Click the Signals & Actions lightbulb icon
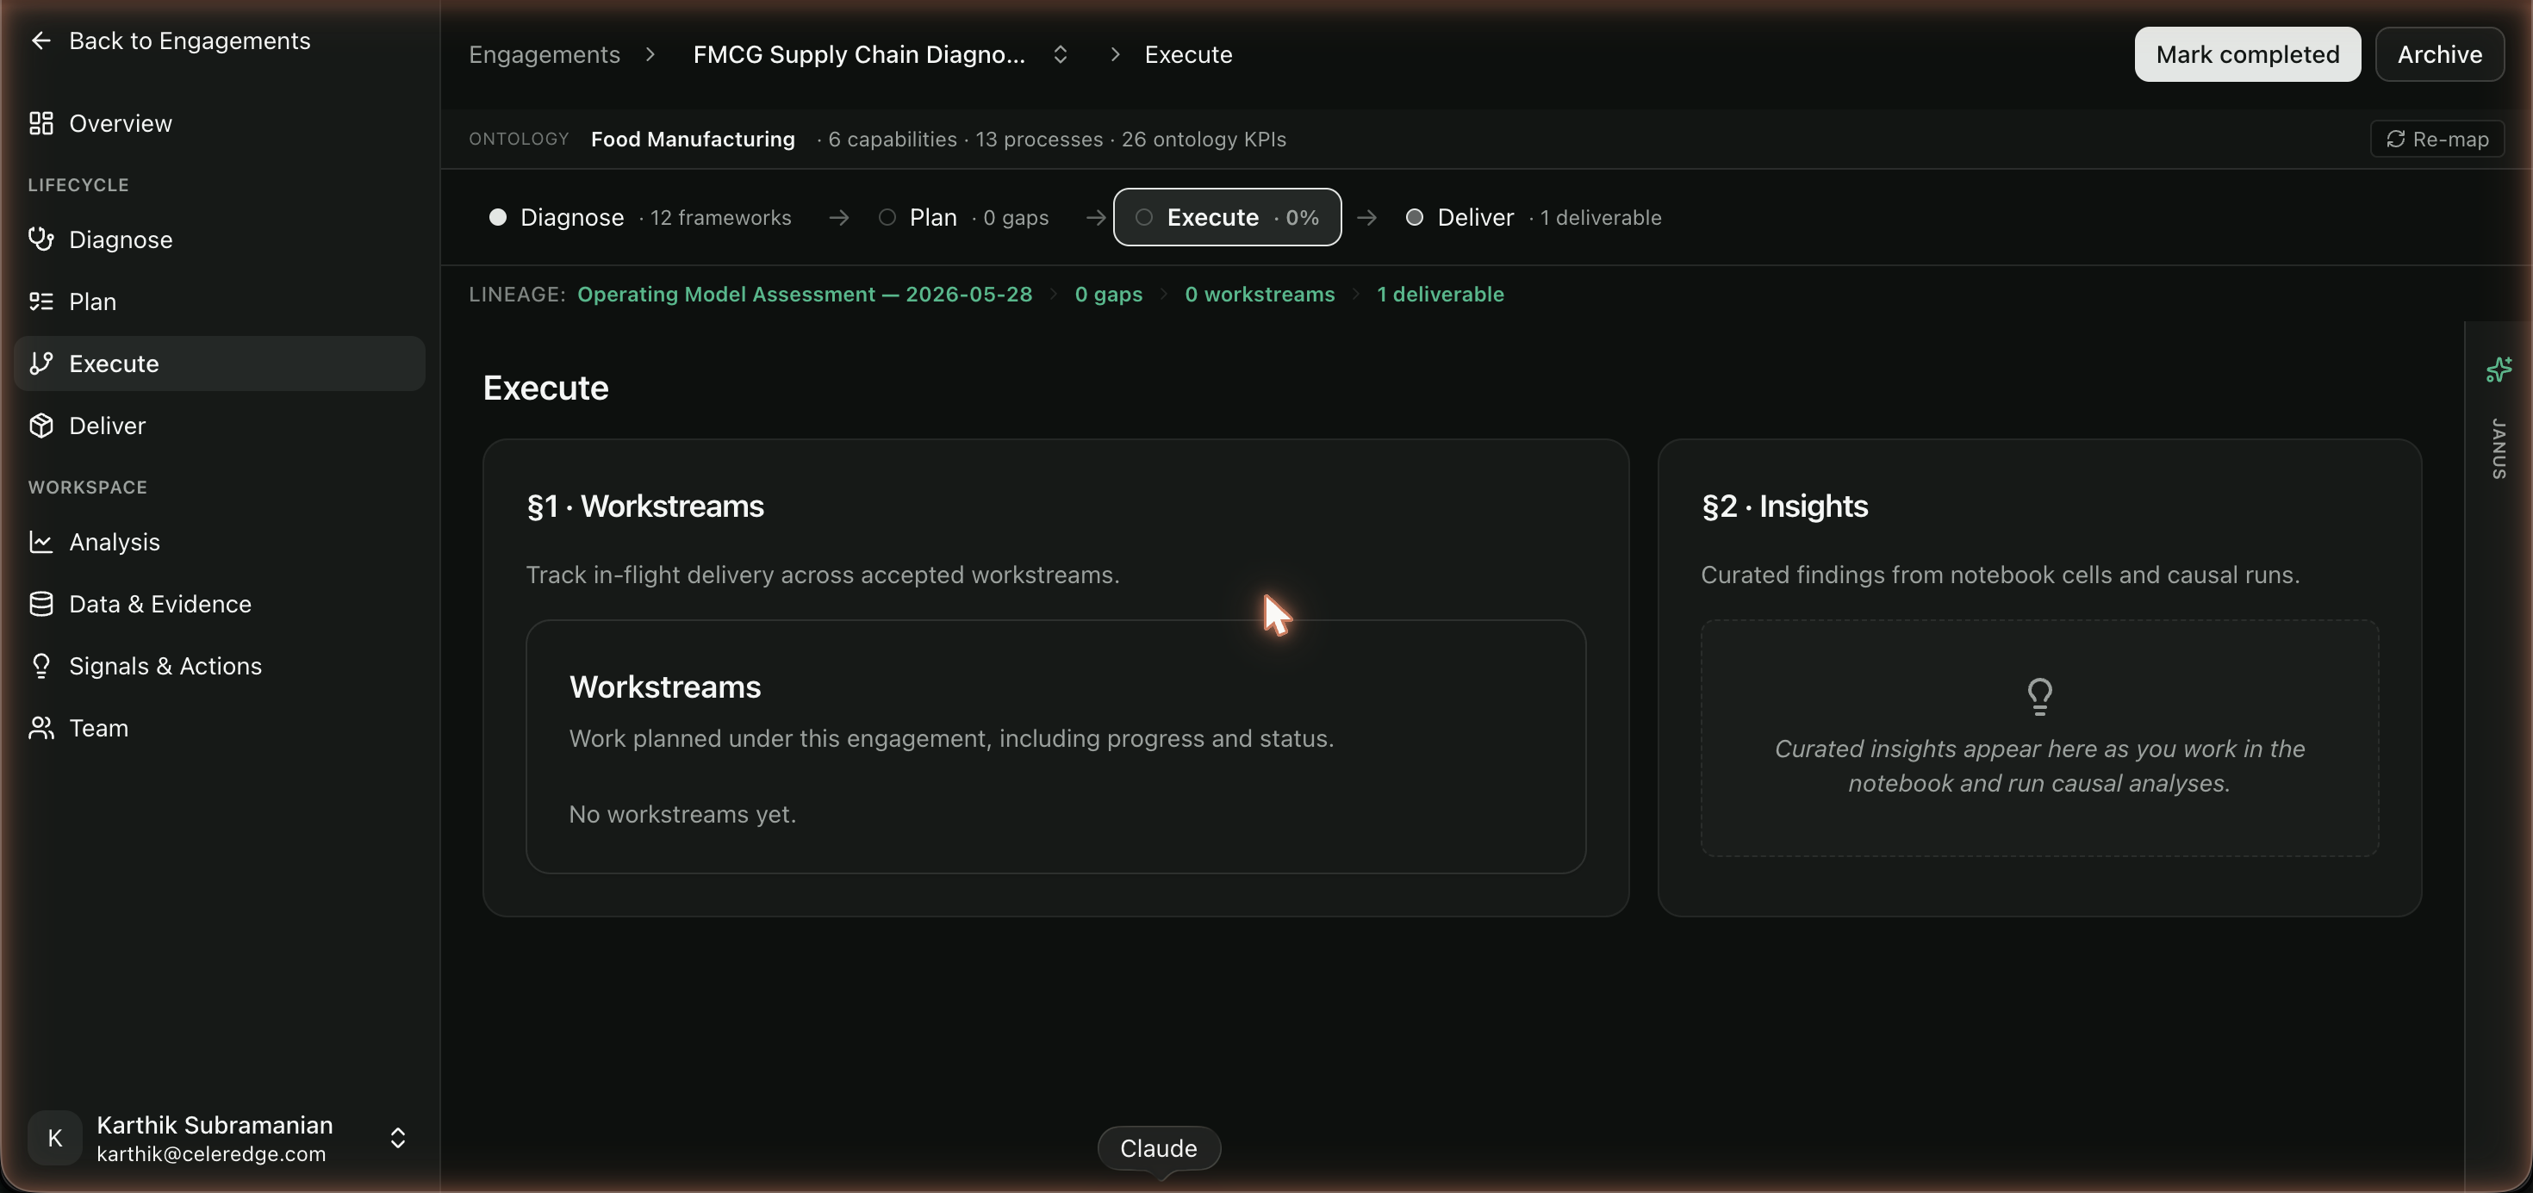Image resolution: width=2533 pixels, height=1193 pixels. click(x=40, y=665)
